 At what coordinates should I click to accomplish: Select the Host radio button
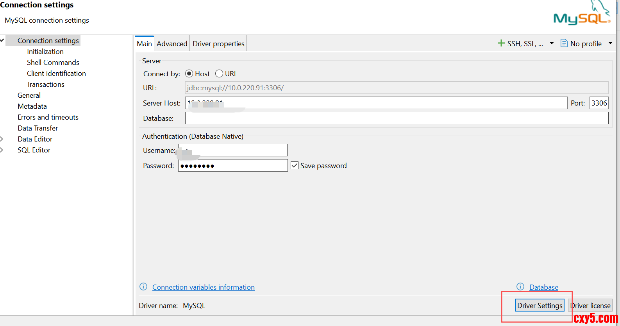pyautogui.click(x=189, y=73)
